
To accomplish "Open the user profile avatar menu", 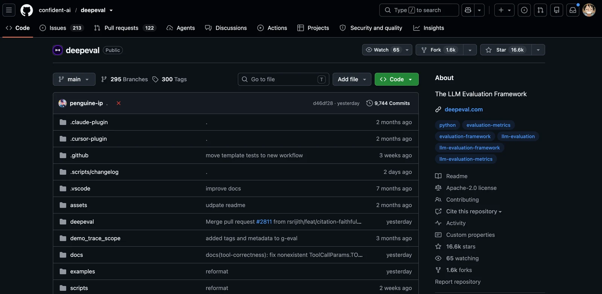I will tap(589, 10).
